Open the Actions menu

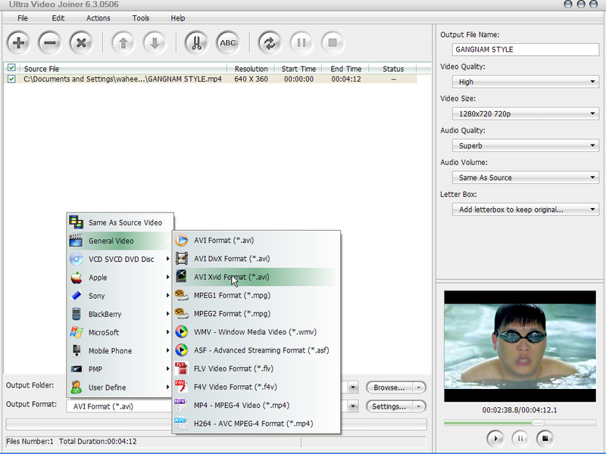98,18
